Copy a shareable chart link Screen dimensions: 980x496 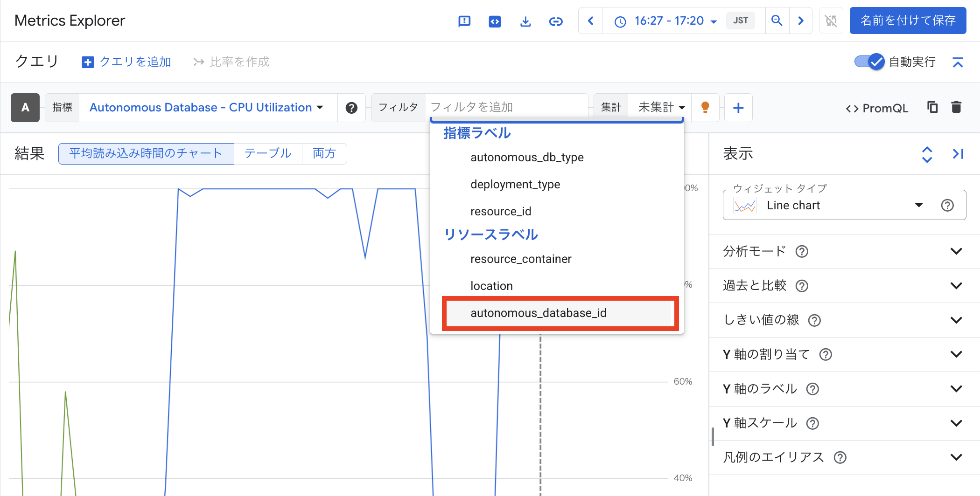tap(556, 21)
